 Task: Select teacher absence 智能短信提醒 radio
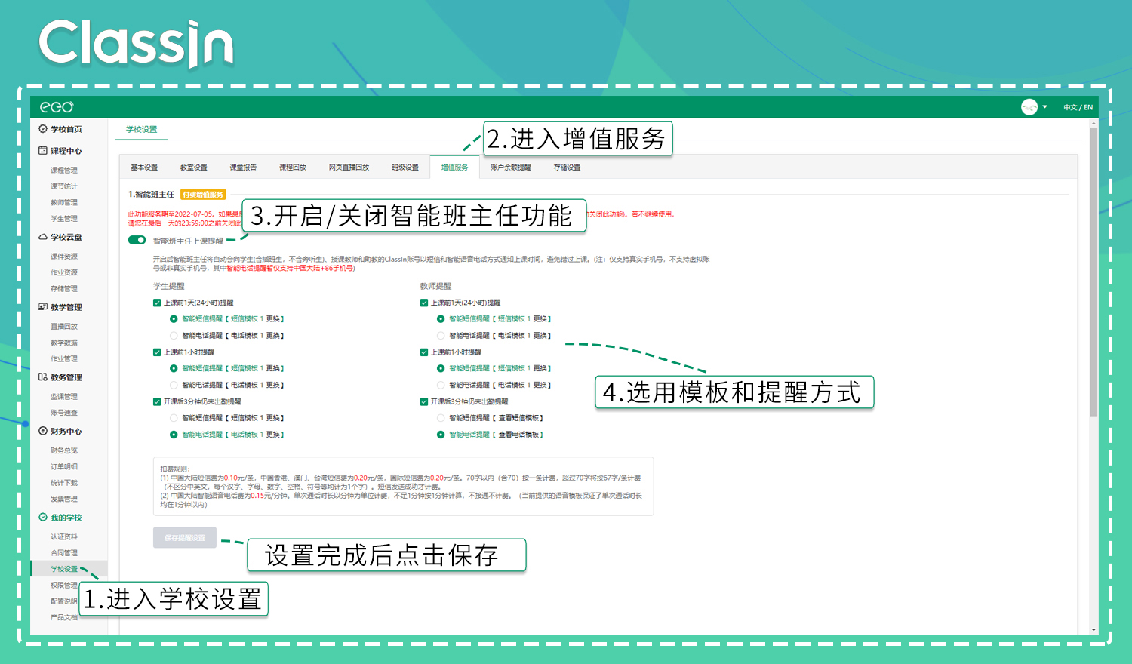point(441,418)
